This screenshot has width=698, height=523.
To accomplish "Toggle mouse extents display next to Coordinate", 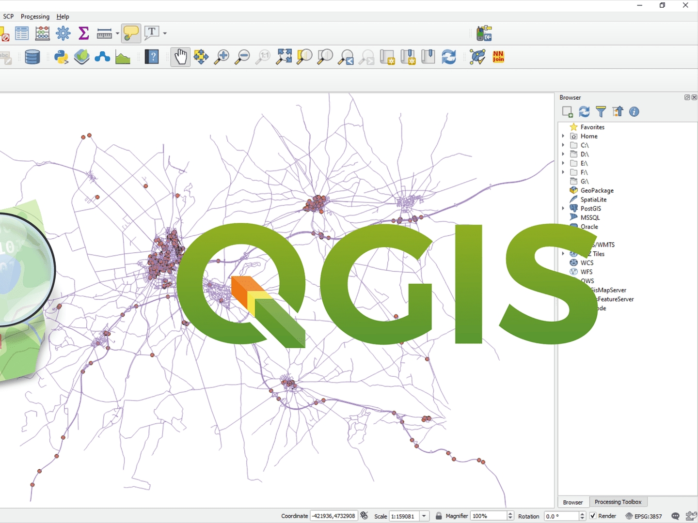I will [365, 516].
